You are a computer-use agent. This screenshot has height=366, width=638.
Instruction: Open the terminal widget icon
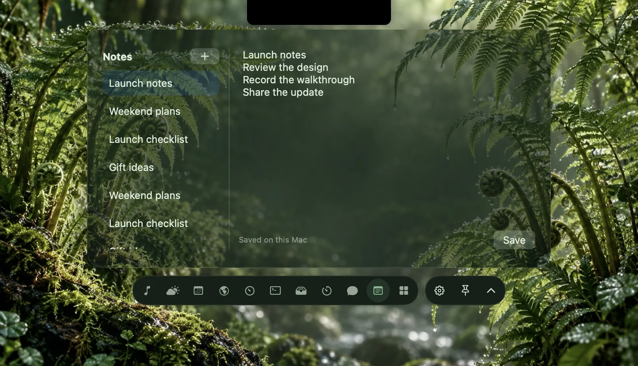[x=275, y=290]
